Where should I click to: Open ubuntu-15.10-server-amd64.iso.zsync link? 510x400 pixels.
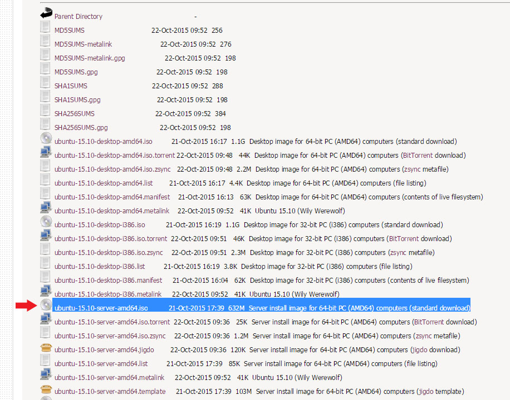(110, 336)
